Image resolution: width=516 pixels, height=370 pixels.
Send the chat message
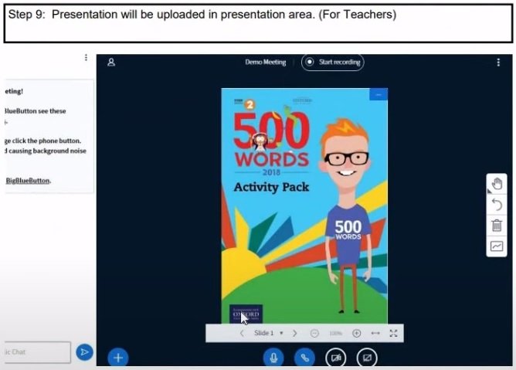tap(84, 352)
